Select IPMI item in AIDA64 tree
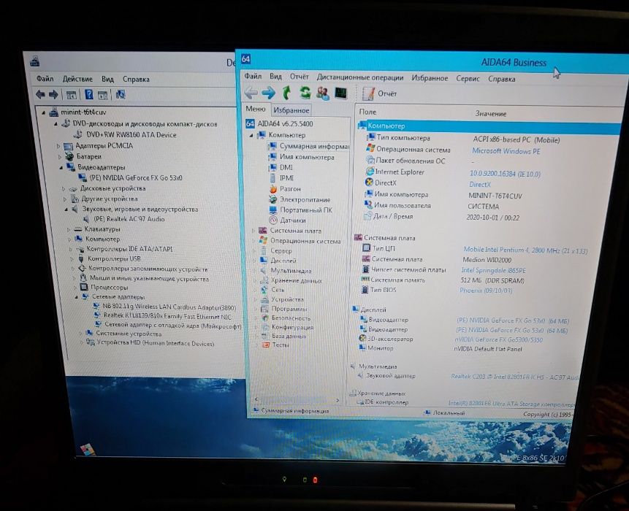Screen dimensions: 629x511 pos(281,178)
